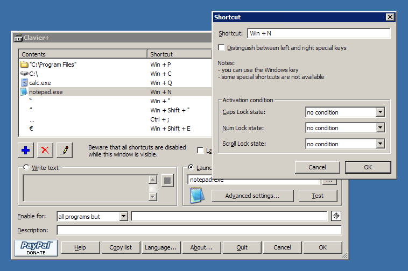Select the Write text radio button
Image resolution: width=408 pixels, height=271 pixels.
pos(27,168)
